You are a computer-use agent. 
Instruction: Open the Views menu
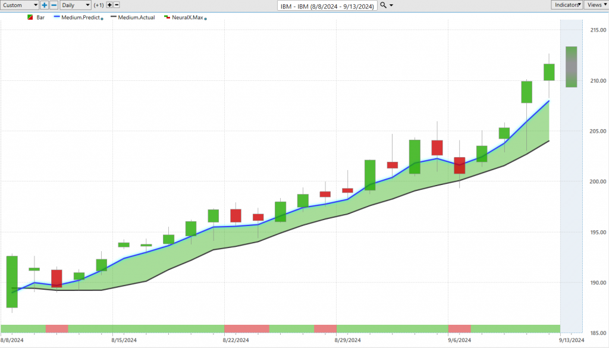coord(597,5)
